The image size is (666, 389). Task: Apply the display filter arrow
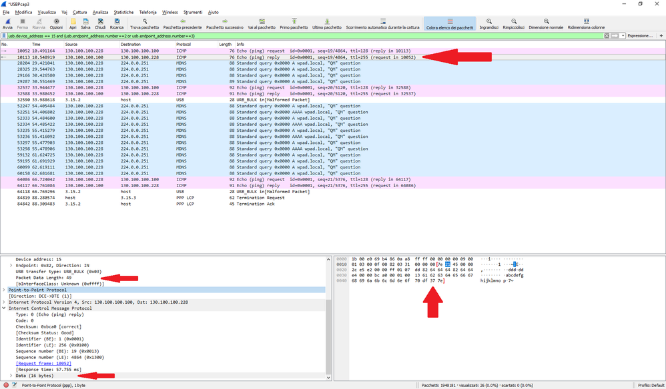click(615, 36)
